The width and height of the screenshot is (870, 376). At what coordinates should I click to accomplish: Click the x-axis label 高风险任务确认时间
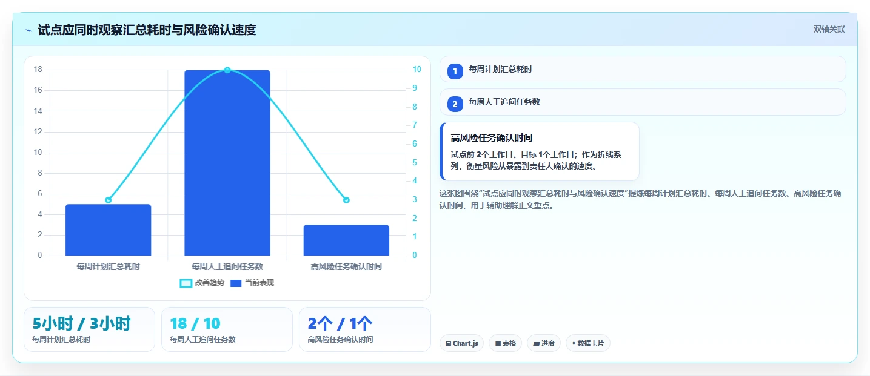(346, 266)
